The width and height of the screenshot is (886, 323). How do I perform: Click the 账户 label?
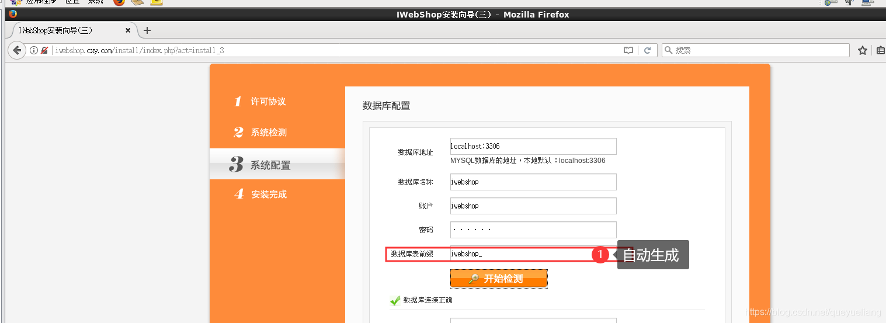tap(426, 206)
